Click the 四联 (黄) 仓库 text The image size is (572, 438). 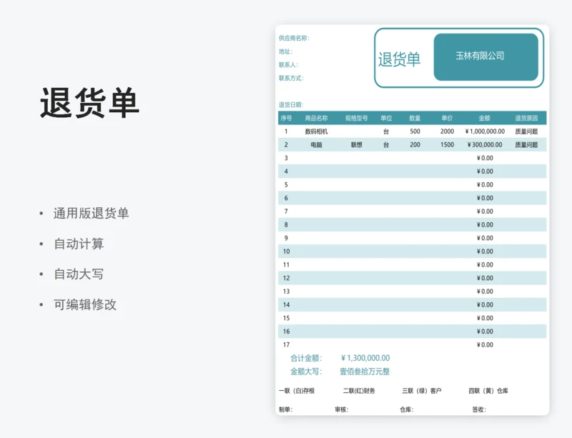click(x=488, y=391)
